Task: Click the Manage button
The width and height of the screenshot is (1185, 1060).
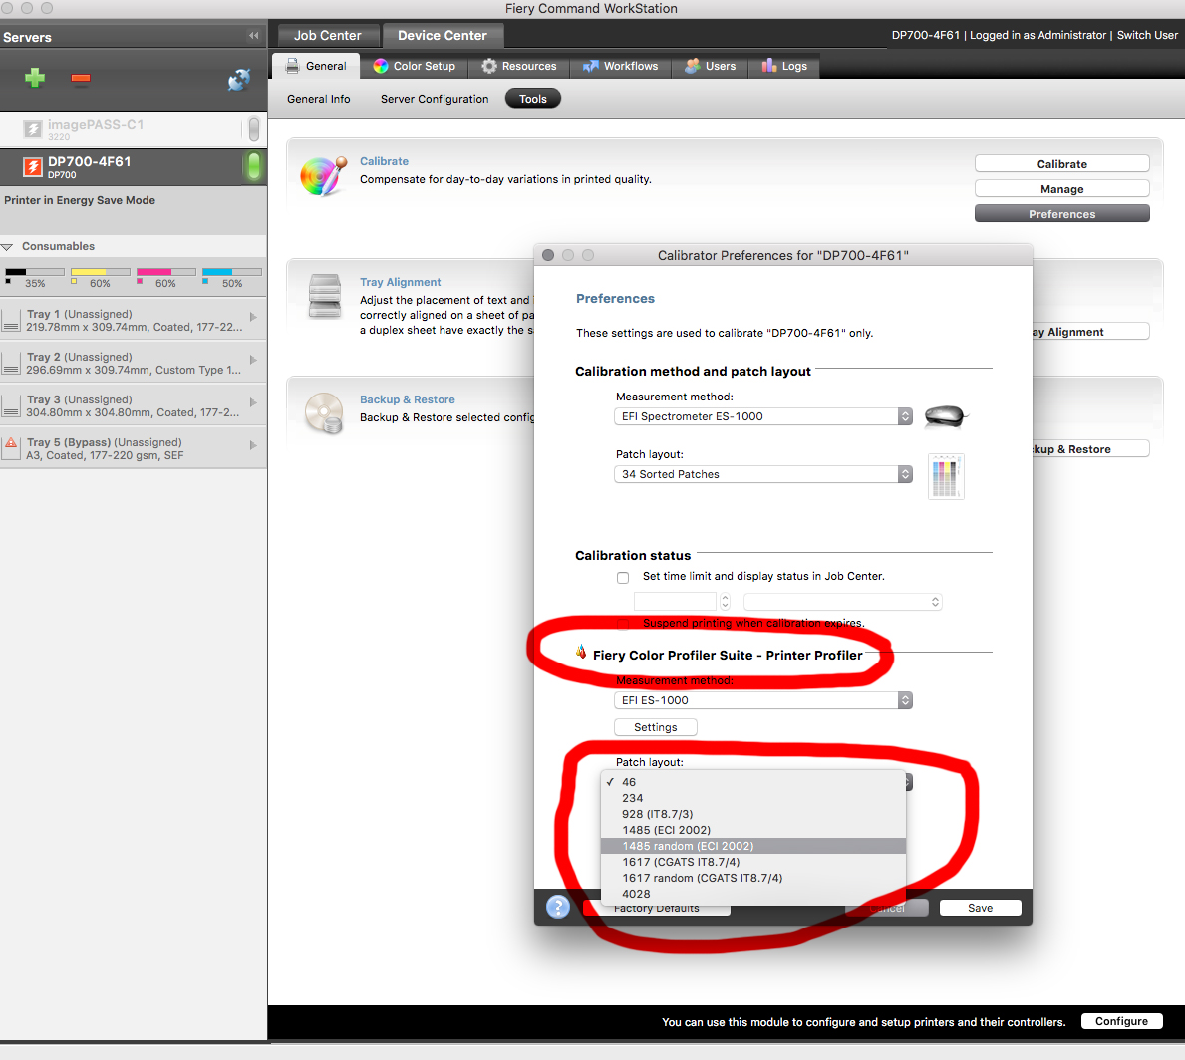Action: (x=1061, y=189)
